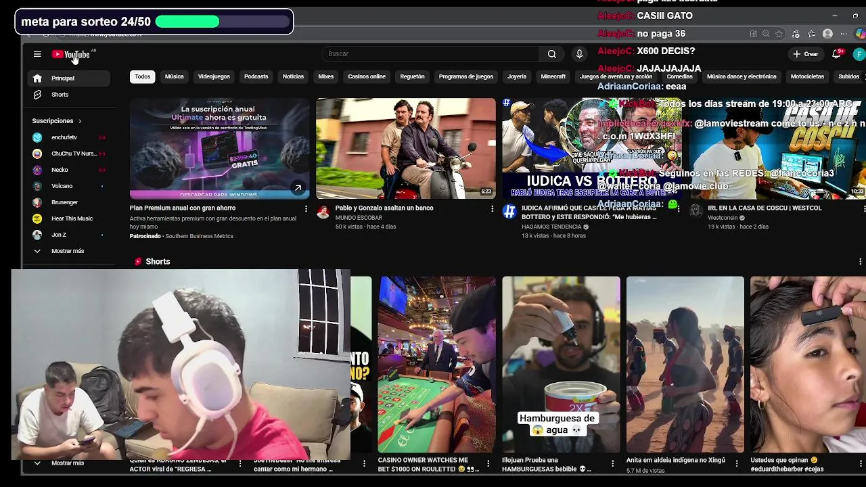Select Música dance y electrónica chip

(x=742, y=76)
